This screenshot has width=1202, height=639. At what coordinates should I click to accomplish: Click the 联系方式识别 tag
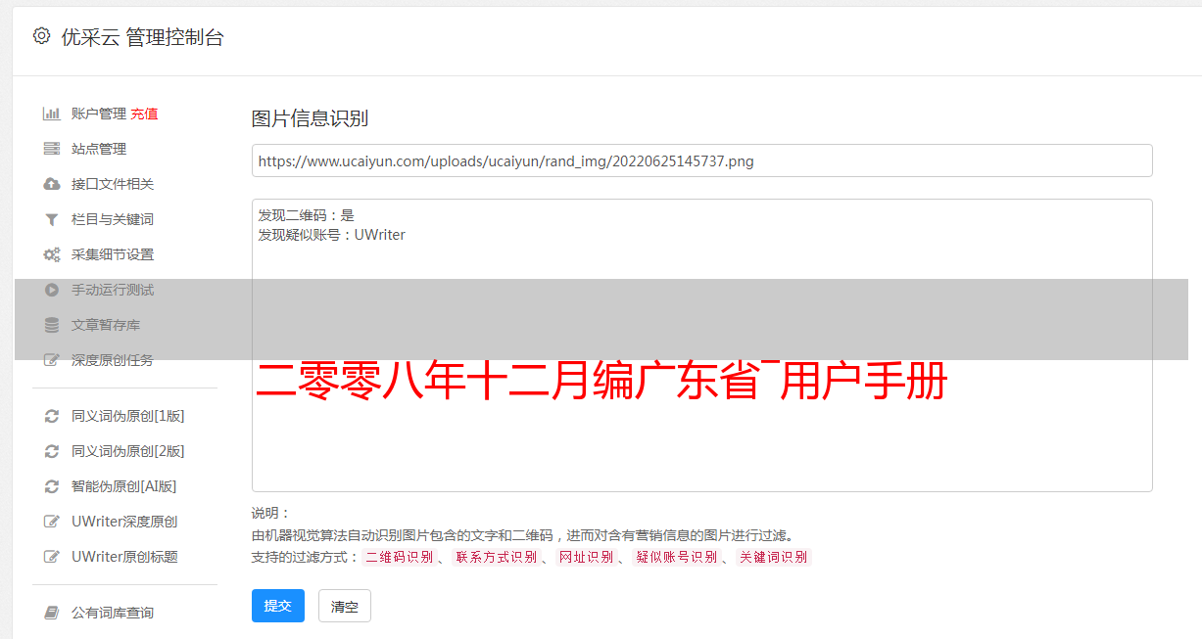(496, 557)
